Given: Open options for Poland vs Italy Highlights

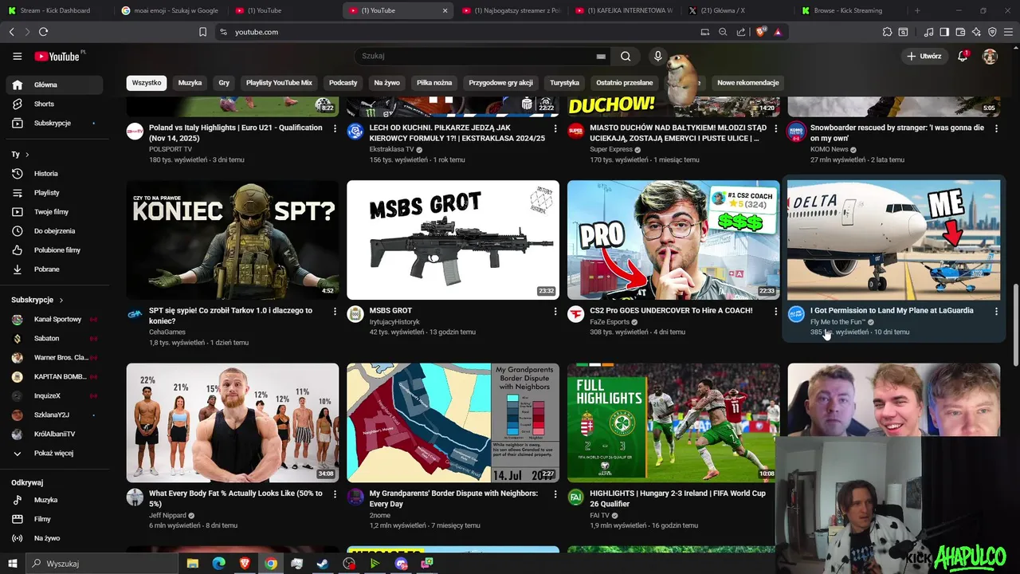Looking at the screenshot, I should (x=335, y=128).
